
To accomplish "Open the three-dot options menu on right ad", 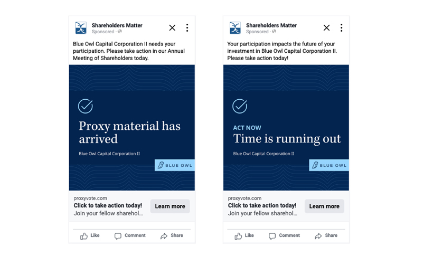I will [342, 27].
